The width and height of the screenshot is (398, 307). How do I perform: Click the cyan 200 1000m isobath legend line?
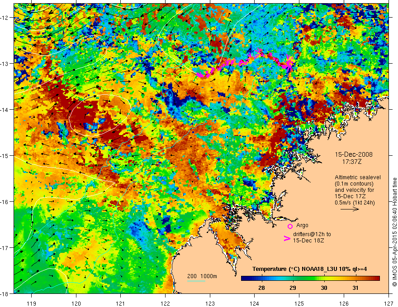point(196,281)
